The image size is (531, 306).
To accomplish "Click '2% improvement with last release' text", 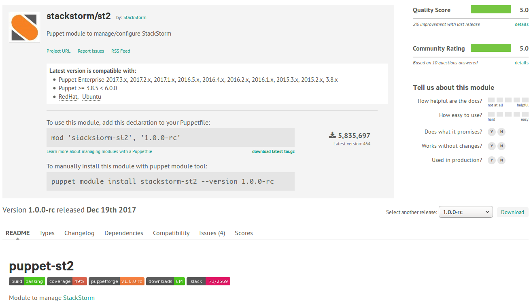I will (x=446, y=24).
